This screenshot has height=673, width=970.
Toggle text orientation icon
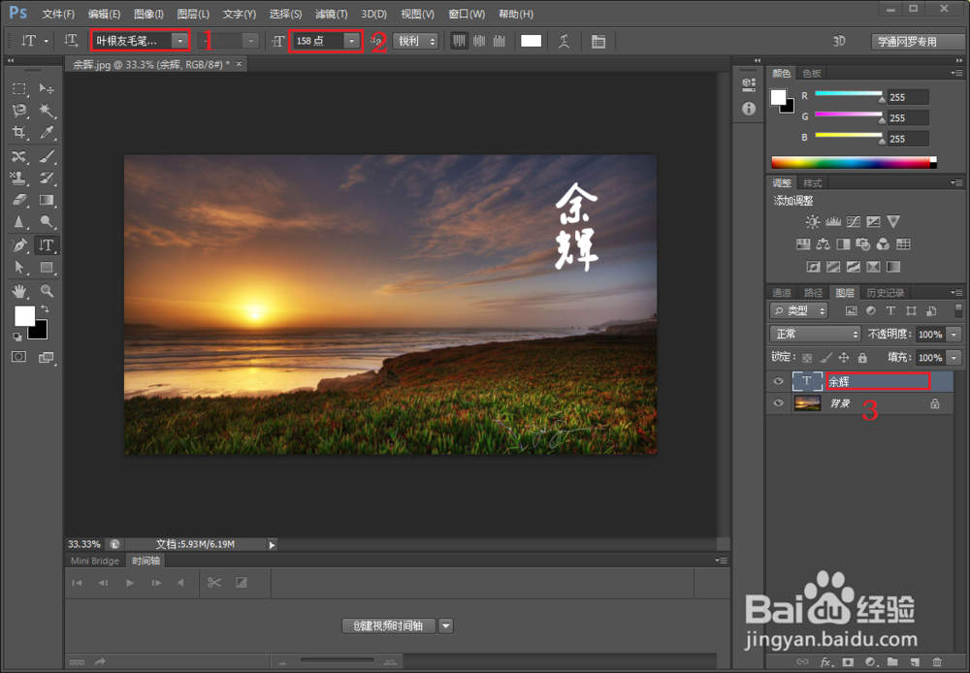[x=71, y=41]
